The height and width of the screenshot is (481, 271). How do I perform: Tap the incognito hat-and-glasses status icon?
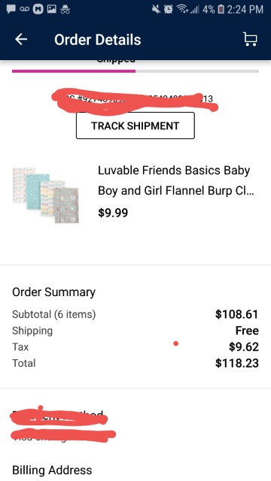[x=65, y=10]
